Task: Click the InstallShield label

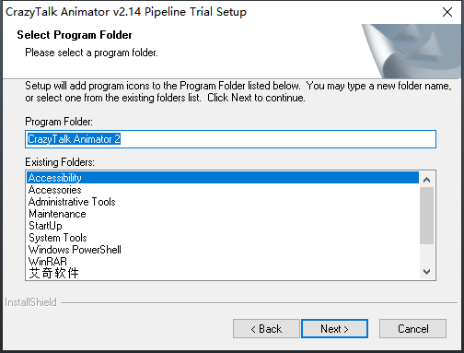Action: [x=30, y=302]
